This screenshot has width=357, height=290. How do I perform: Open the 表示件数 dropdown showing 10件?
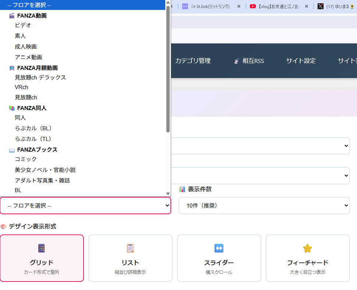click(264, 206)
